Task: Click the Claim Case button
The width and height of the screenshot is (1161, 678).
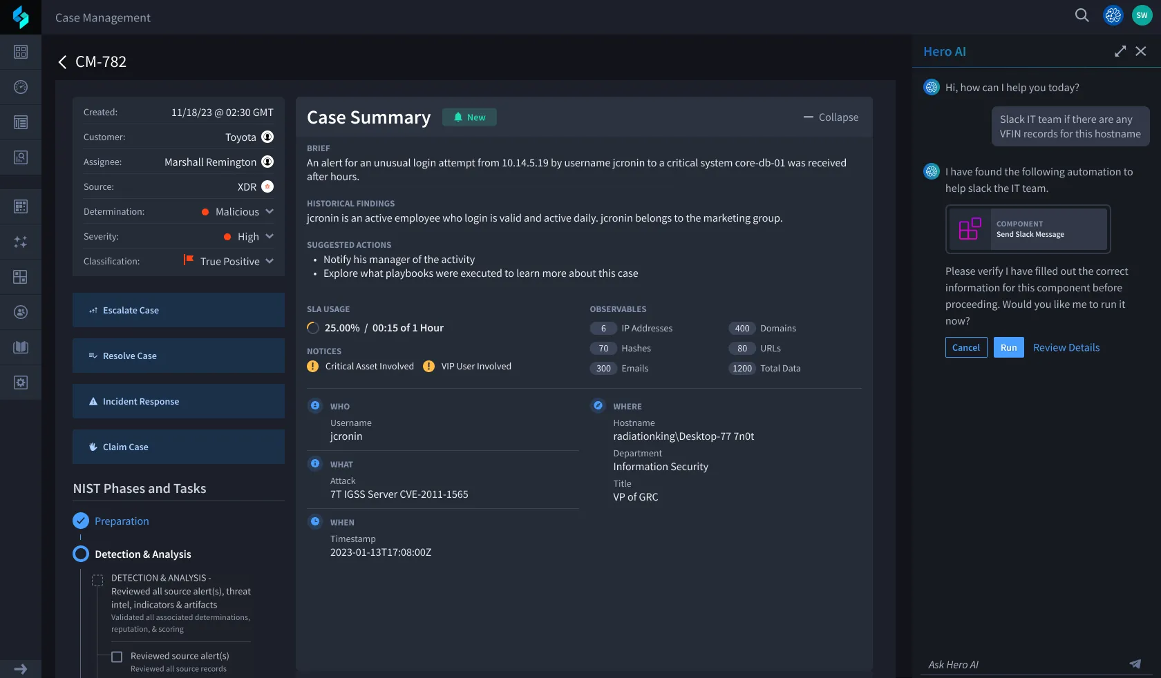Action: click(178, 447)
